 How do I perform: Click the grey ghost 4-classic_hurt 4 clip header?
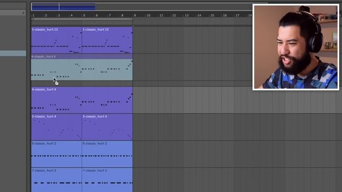(x=82, y=57)
